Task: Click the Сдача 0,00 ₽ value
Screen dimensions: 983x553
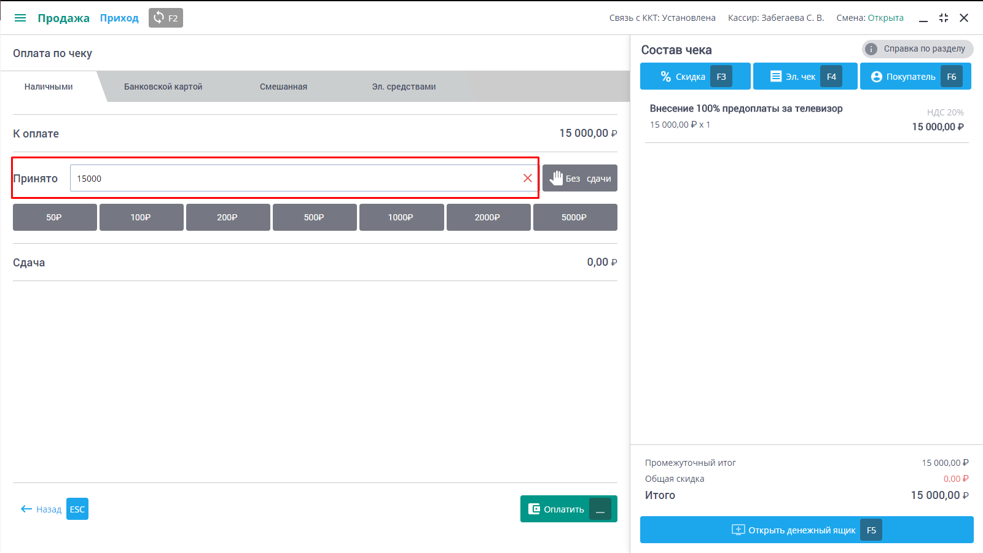Action: point(602,262)
